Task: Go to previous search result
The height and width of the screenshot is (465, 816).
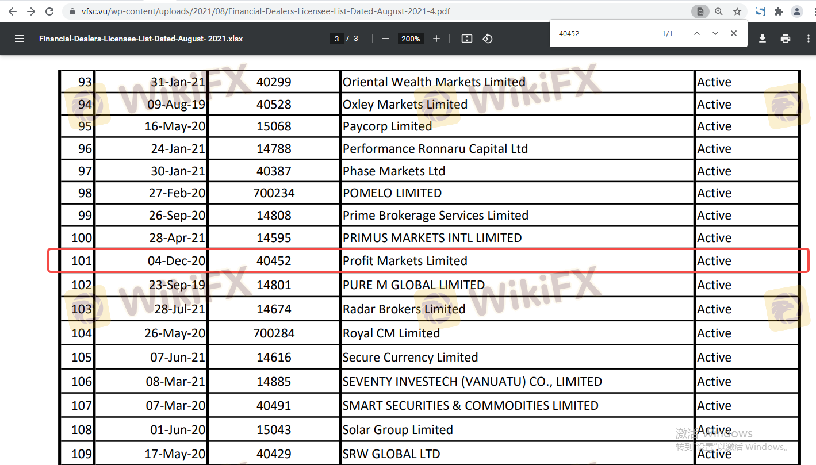Action: click(x=697, y=33)
